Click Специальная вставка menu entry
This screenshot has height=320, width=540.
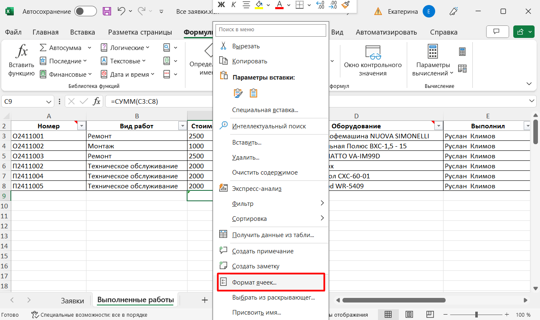click(265, 110)
